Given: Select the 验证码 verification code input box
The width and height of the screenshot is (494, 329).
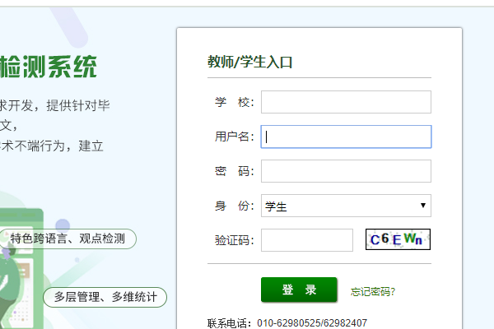Looking at the screenshot, I should click(306, 240).
